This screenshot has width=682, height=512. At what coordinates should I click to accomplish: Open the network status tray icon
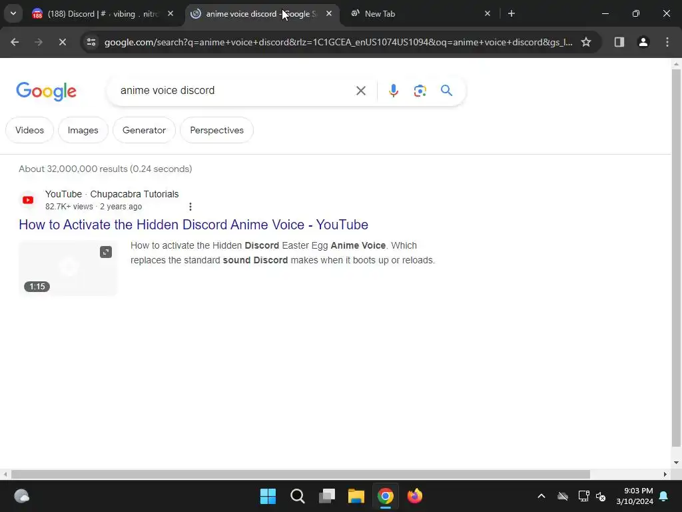[583, 496]
